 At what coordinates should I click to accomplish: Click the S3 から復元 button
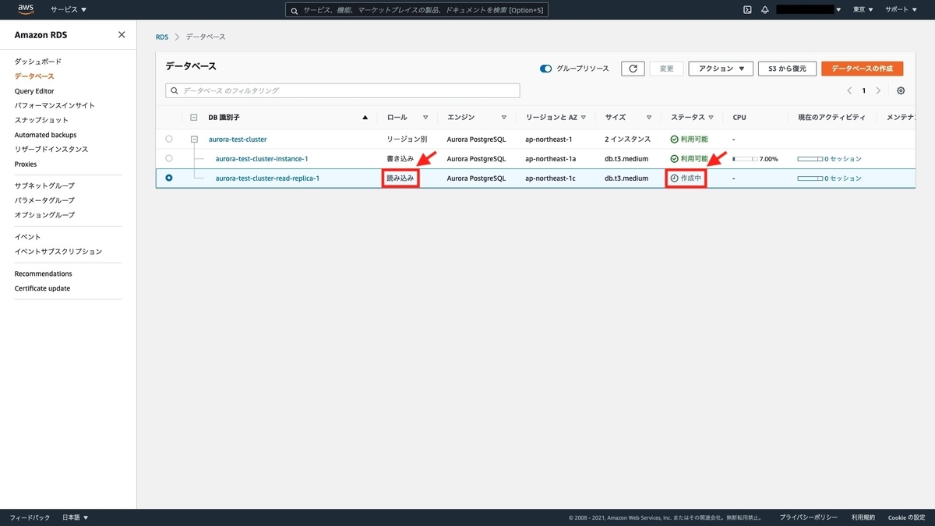[787, 69]
